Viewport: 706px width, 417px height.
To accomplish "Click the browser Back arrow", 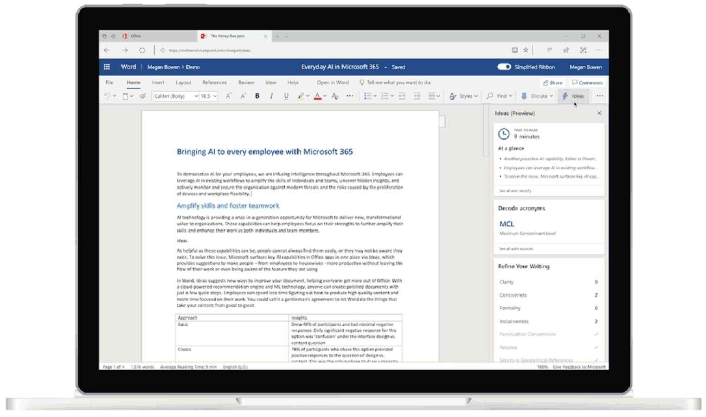I will (x=107, y=50).
